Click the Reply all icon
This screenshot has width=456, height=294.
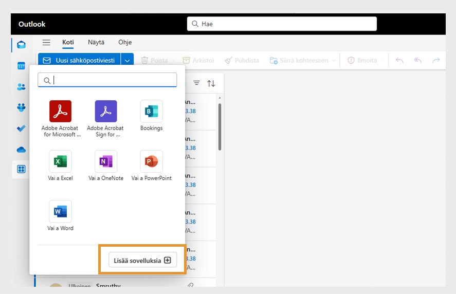click(417, 60)
